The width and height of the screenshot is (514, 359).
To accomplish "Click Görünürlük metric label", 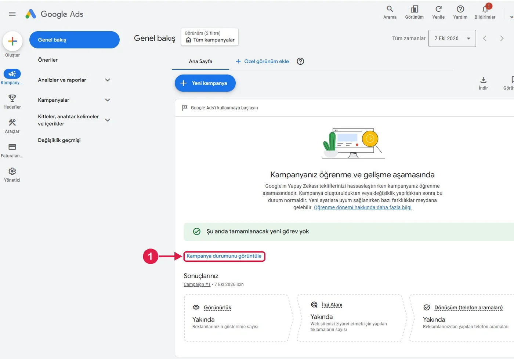I will coord(217,308).
